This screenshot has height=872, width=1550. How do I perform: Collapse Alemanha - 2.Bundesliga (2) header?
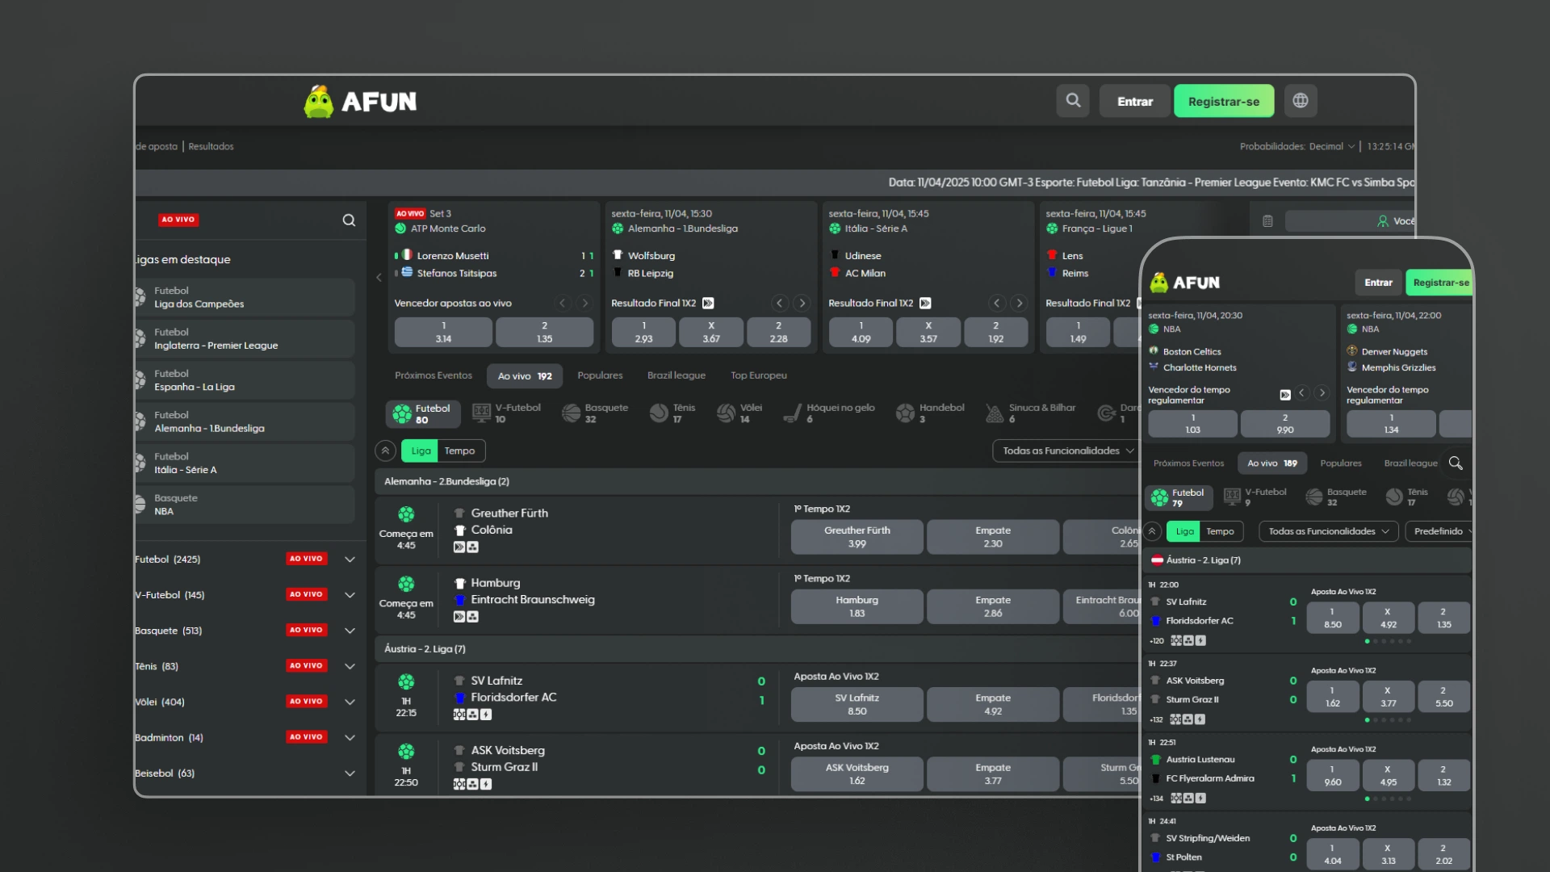(x=756, y=481)
